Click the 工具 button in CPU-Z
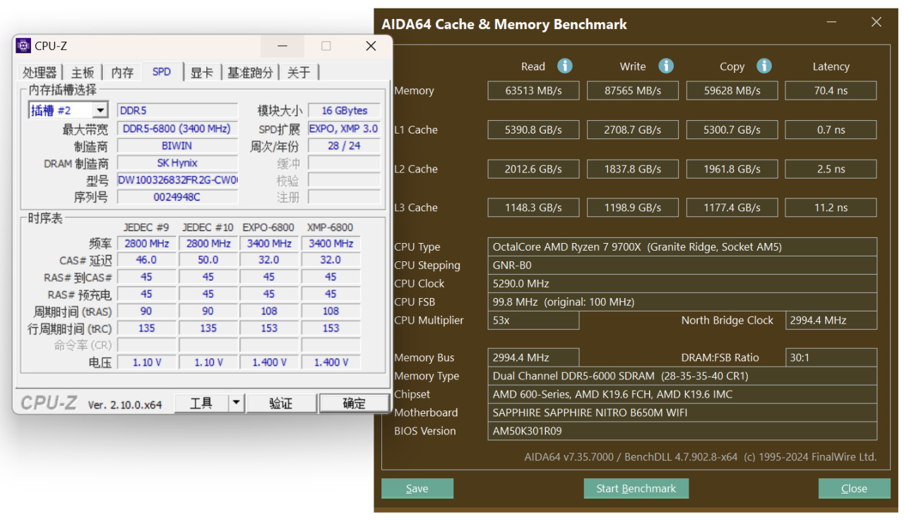Image resolution: width=904 pixels, height=522 pixels. click(x=201, y=403)
